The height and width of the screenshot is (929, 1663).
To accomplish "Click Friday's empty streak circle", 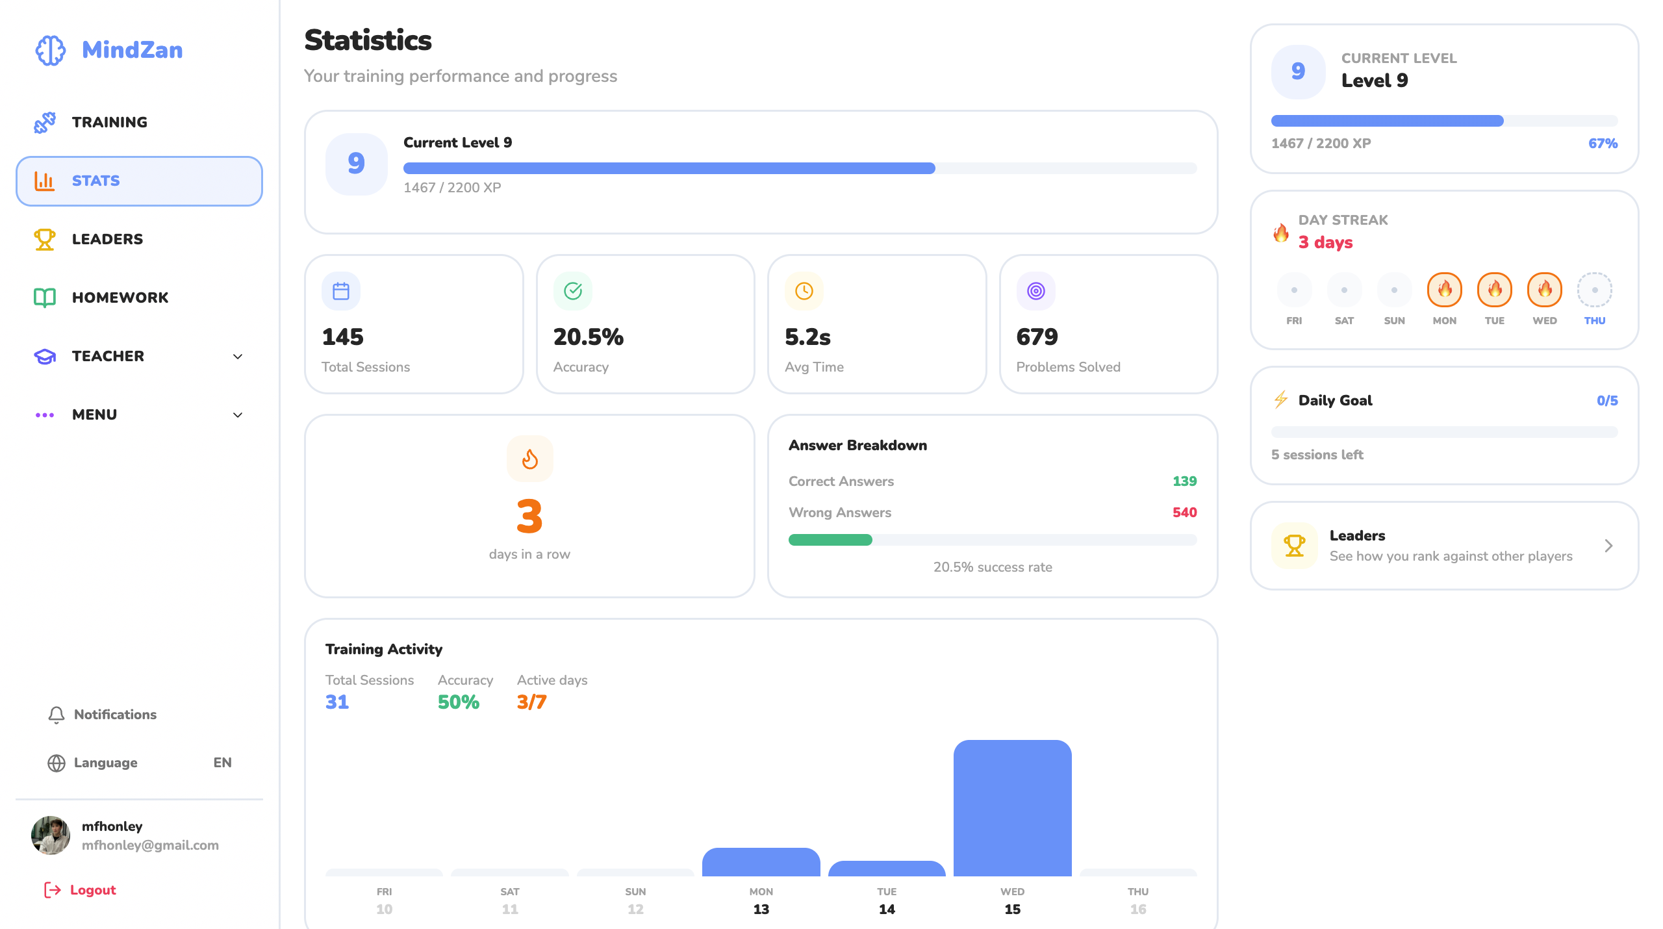I will 1294,290.
